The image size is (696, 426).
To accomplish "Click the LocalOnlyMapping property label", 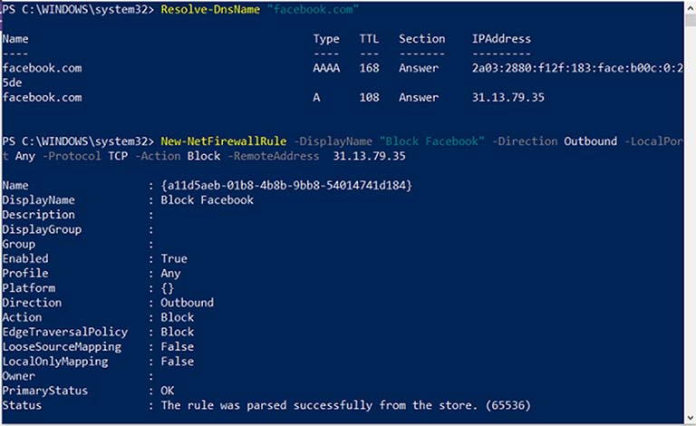I will pos(54,362).
